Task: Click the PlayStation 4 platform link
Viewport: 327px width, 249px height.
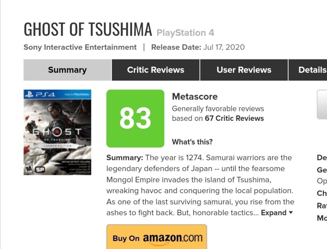Action: point(185,33)
